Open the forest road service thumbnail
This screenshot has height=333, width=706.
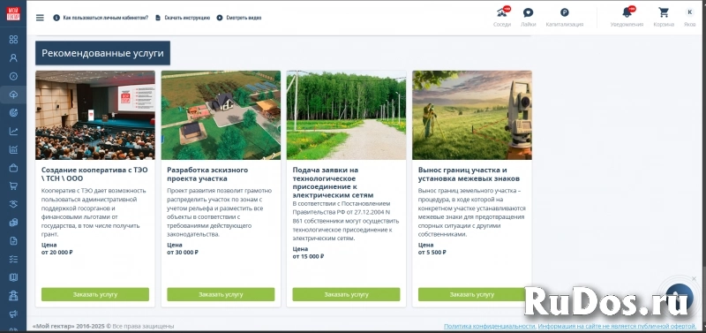coord(346,115)
